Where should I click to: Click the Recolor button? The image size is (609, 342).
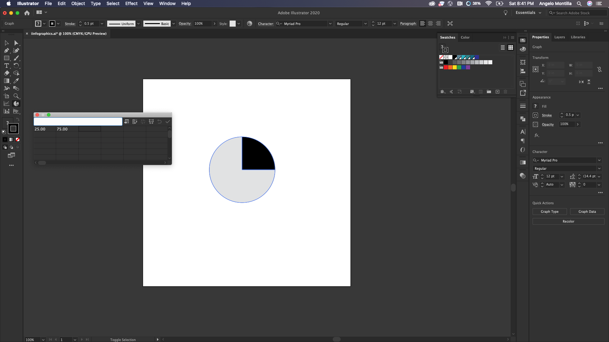568,221
